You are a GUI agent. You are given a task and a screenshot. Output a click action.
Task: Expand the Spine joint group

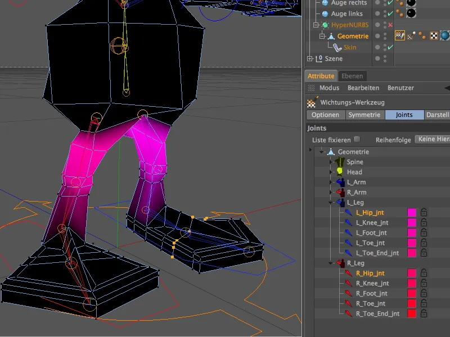[x=331, y=162]
